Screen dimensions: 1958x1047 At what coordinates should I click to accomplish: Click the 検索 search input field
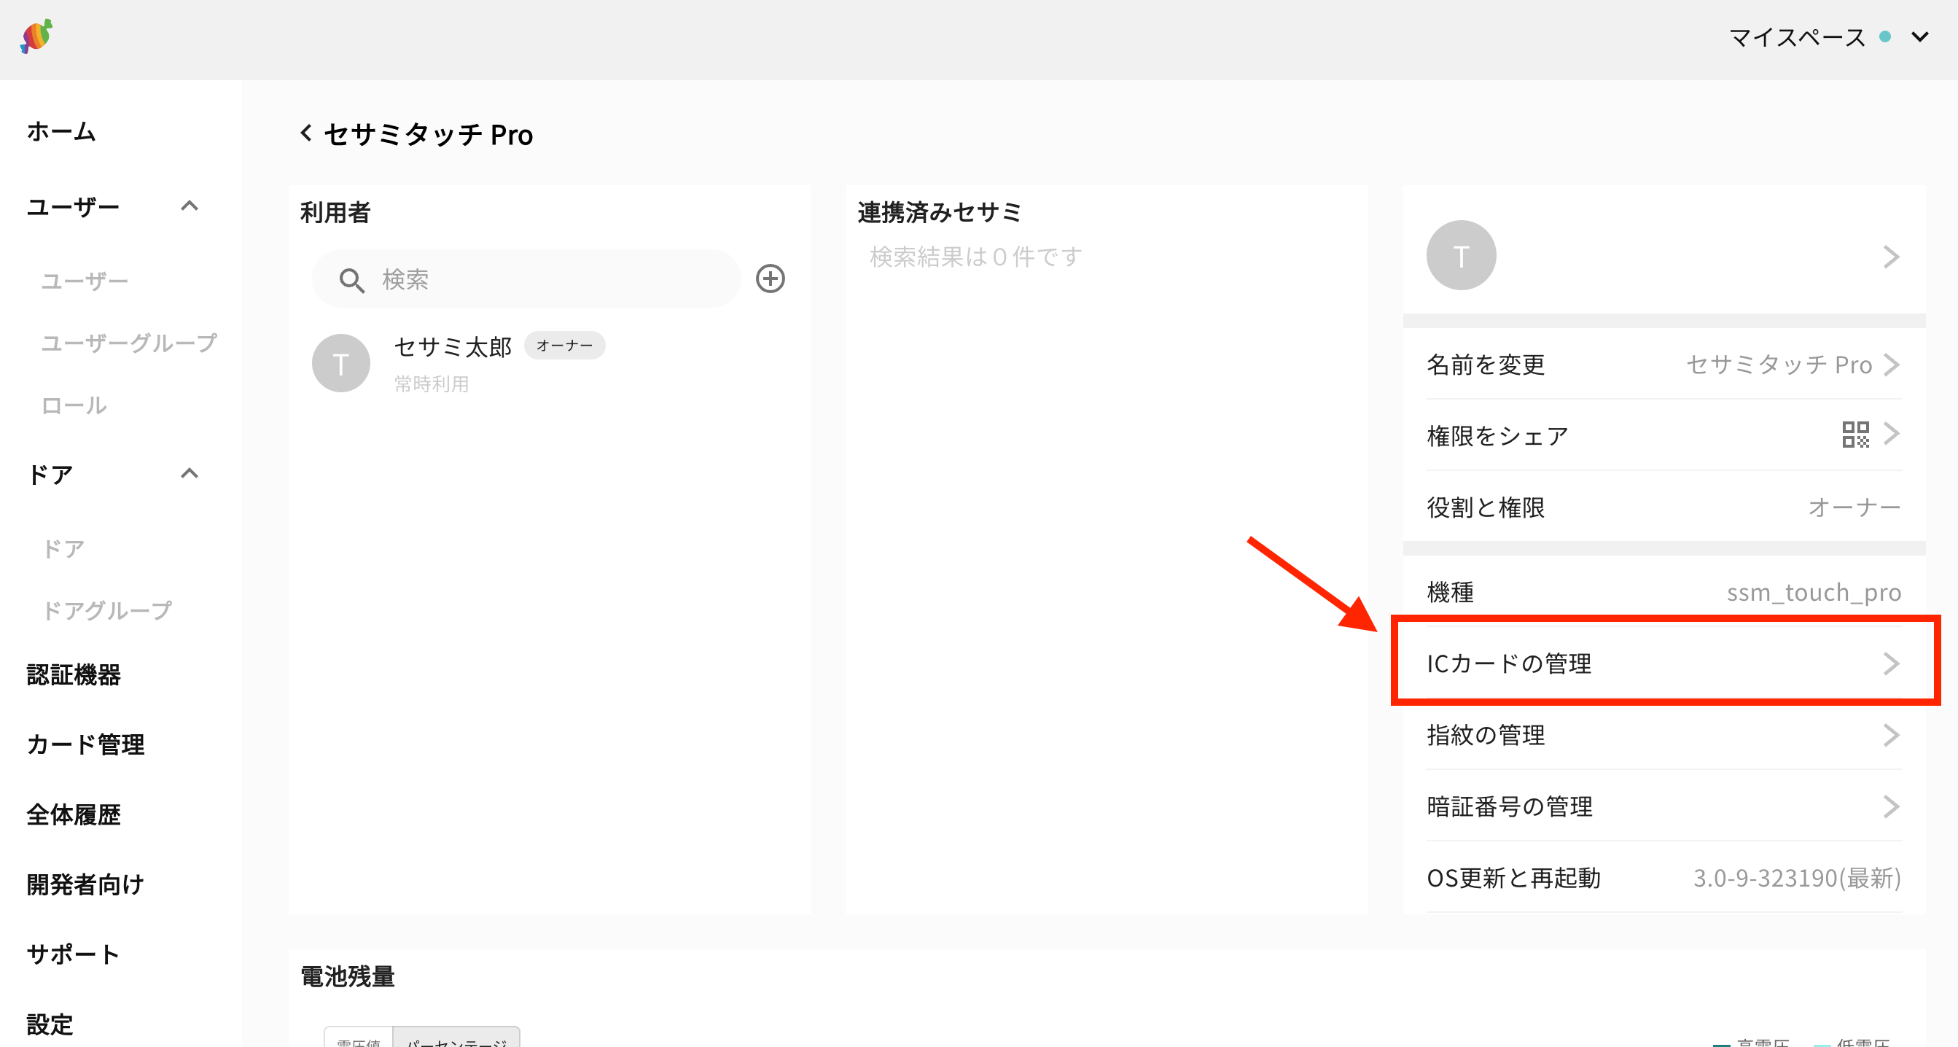pos(526,279)
